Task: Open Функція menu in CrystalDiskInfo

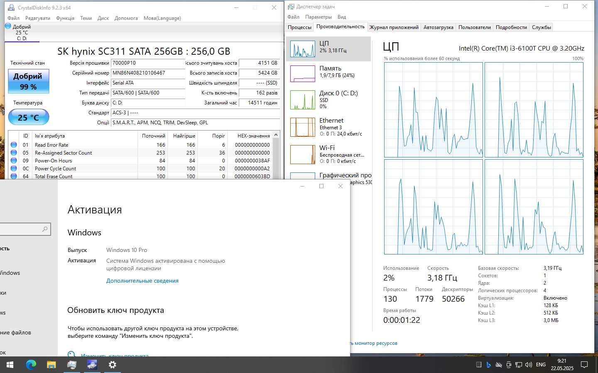Action: (x=65, y=18)
